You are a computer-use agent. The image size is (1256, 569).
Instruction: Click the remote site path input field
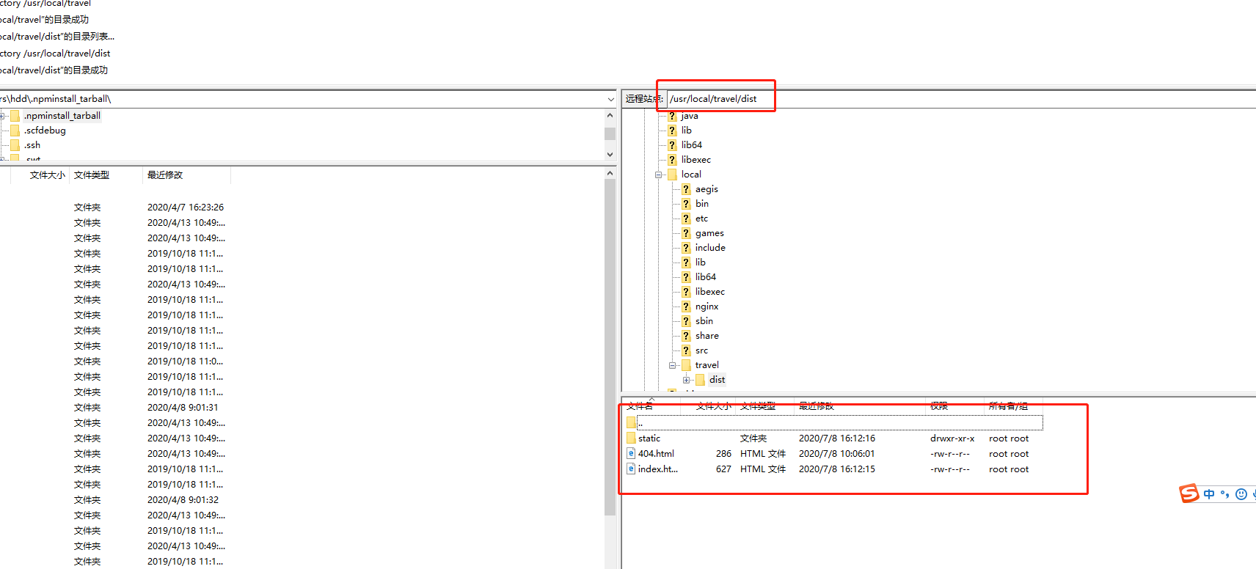coord(961,99)
